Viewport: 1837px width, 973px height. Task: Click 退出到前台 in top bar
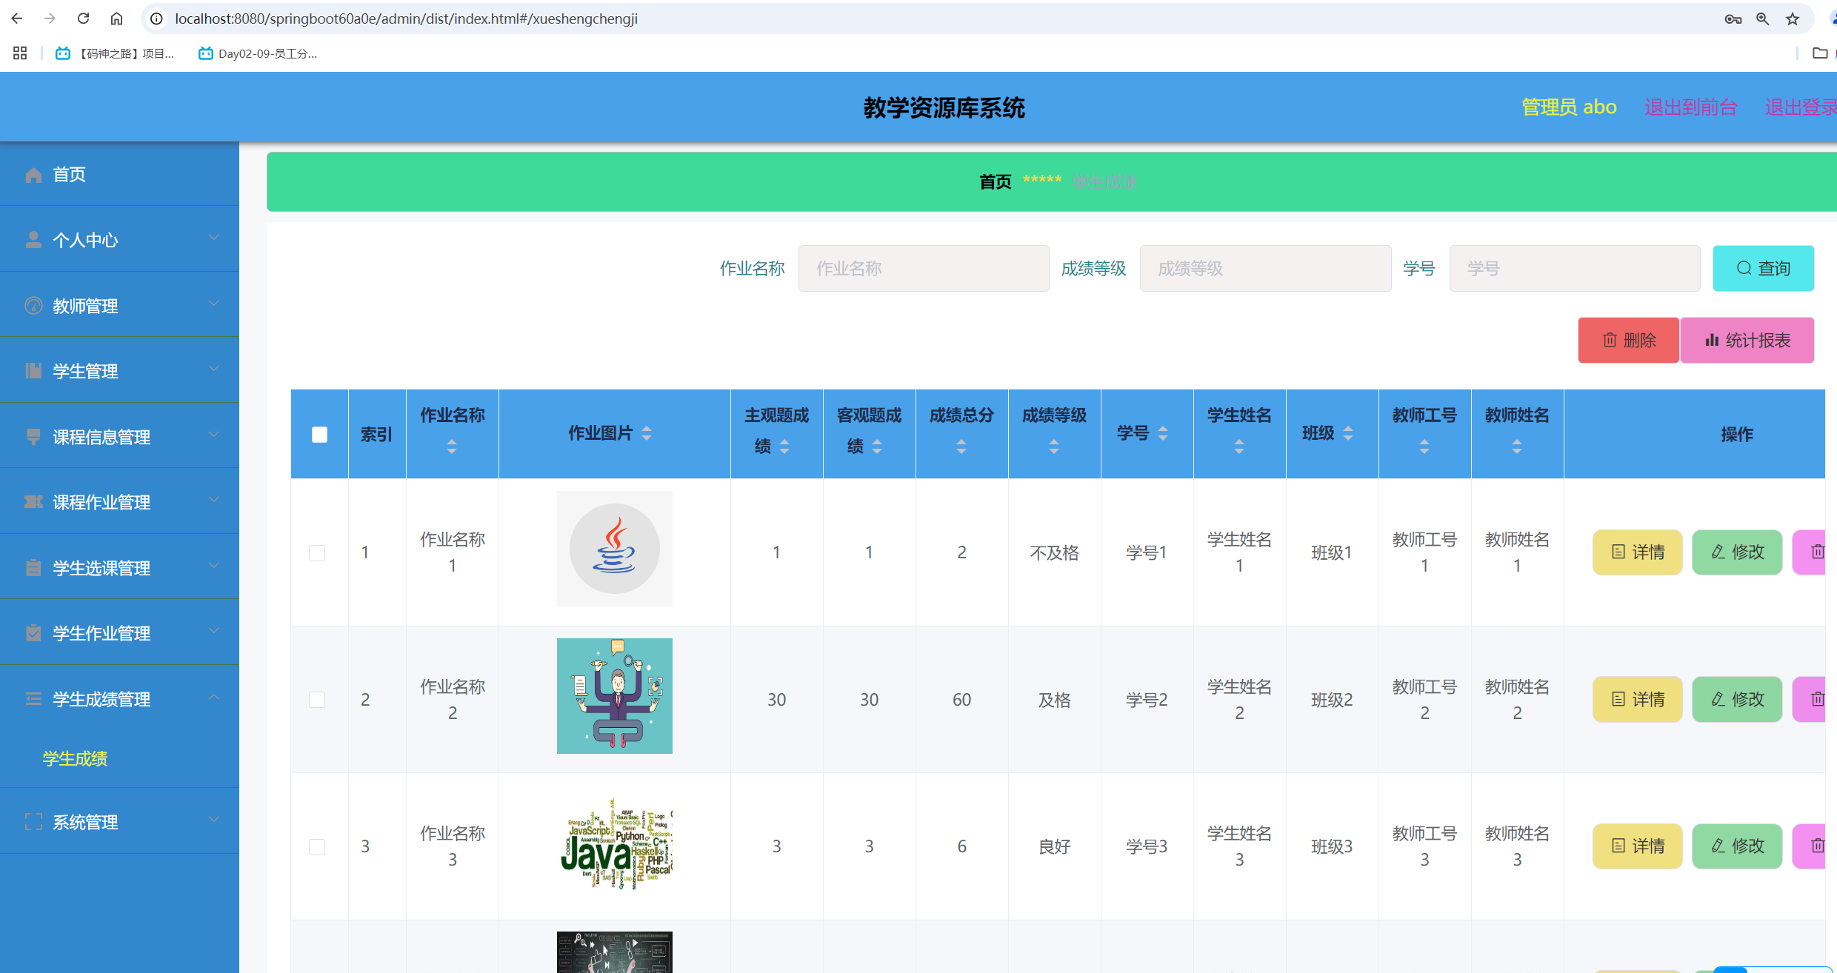click(1691, 107)
